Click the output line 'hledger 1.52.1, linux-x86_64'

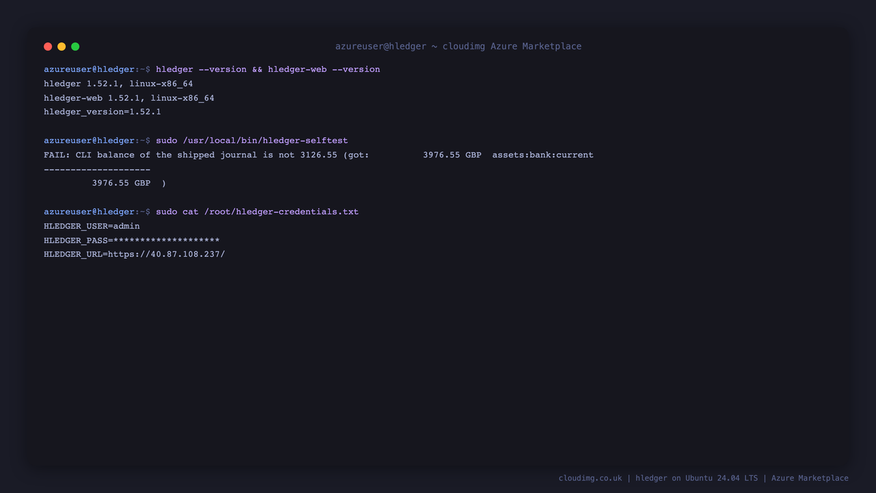(118, 84)
